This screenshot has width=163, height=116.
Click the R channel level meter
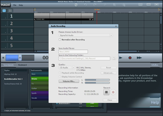click(97, 83)
